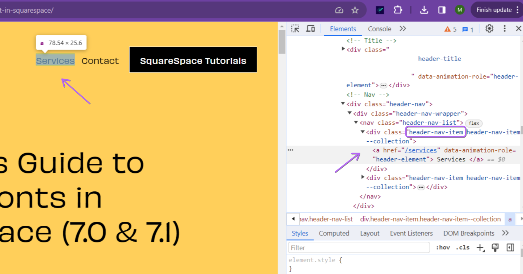This screenshot has height=274, width=523.
Task: Select div.header-nav-item breadcrumb
Action: tap(430, 219)
